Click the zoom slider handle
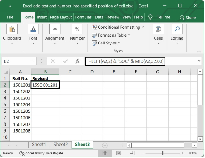The height and width of the screenshot is (158, 205). tap(165, 153)
